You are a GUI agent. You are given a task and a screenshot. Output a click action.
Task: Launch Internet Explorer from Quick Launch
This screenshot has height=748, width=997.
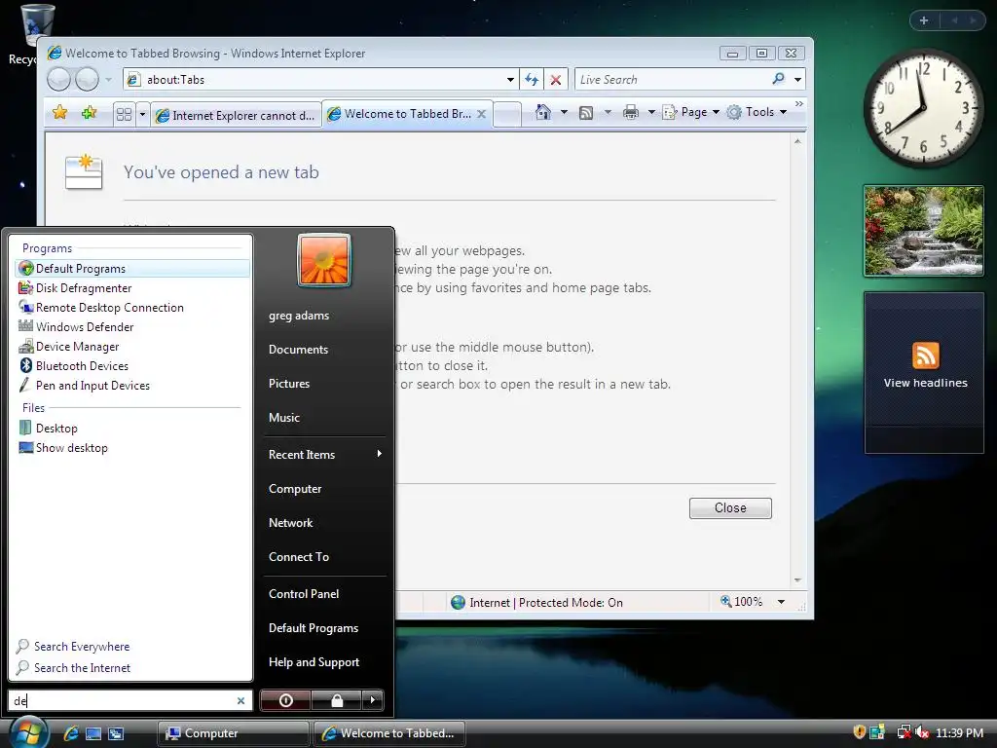[x=70, y=733]
